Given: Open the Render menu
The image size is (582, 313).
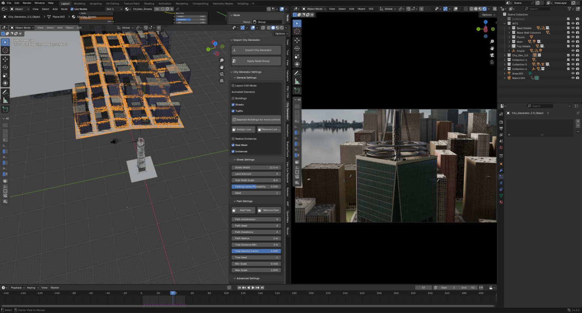Looking at the screenshot, I should tap(27, 3).
